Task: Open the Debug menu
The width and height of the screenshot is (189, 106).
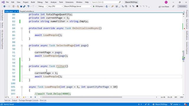Action: 40,2
